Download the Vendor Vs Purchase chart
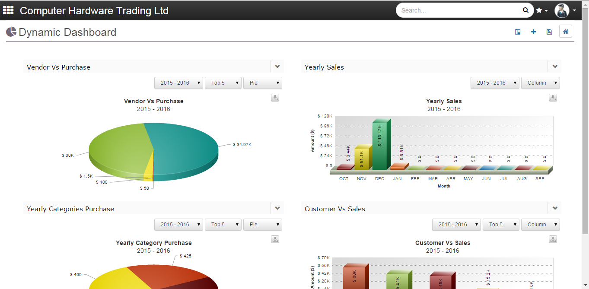 [x=275, y=98]
